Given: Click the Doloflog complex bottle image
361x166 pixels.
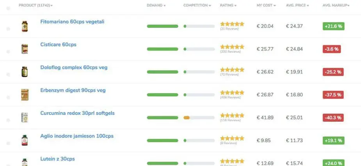Looking at the screenshot, I should pyautogui.click(x=25, y=72).
